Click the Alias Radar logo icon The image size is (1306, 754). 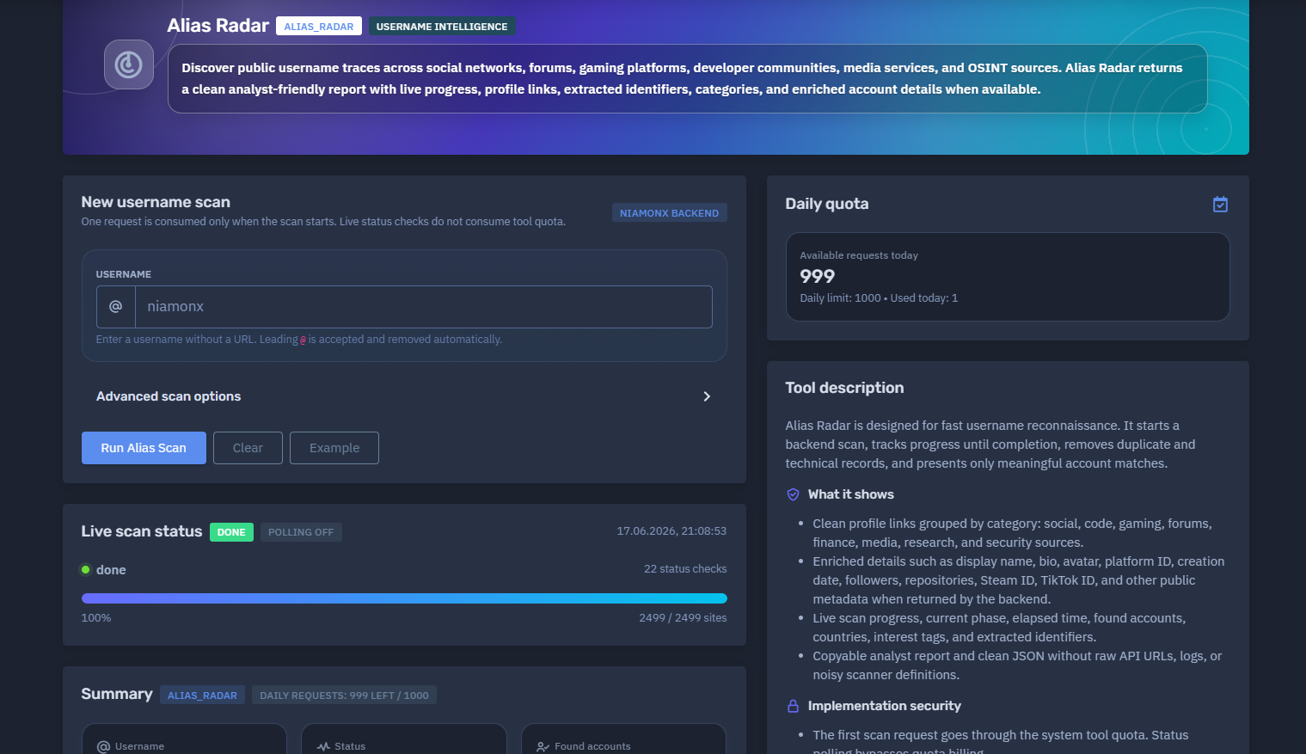129,64
